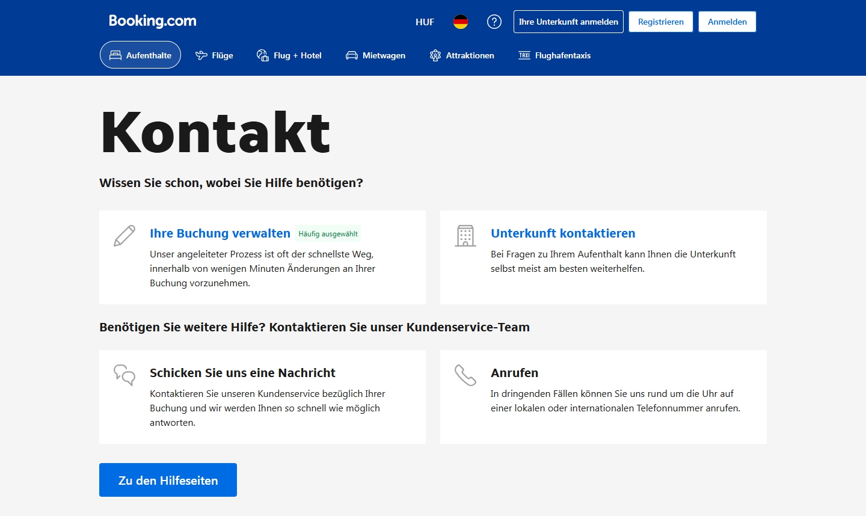Change language via German flag icon
Viewport: 866px width, 516px height.
(461, 22)
